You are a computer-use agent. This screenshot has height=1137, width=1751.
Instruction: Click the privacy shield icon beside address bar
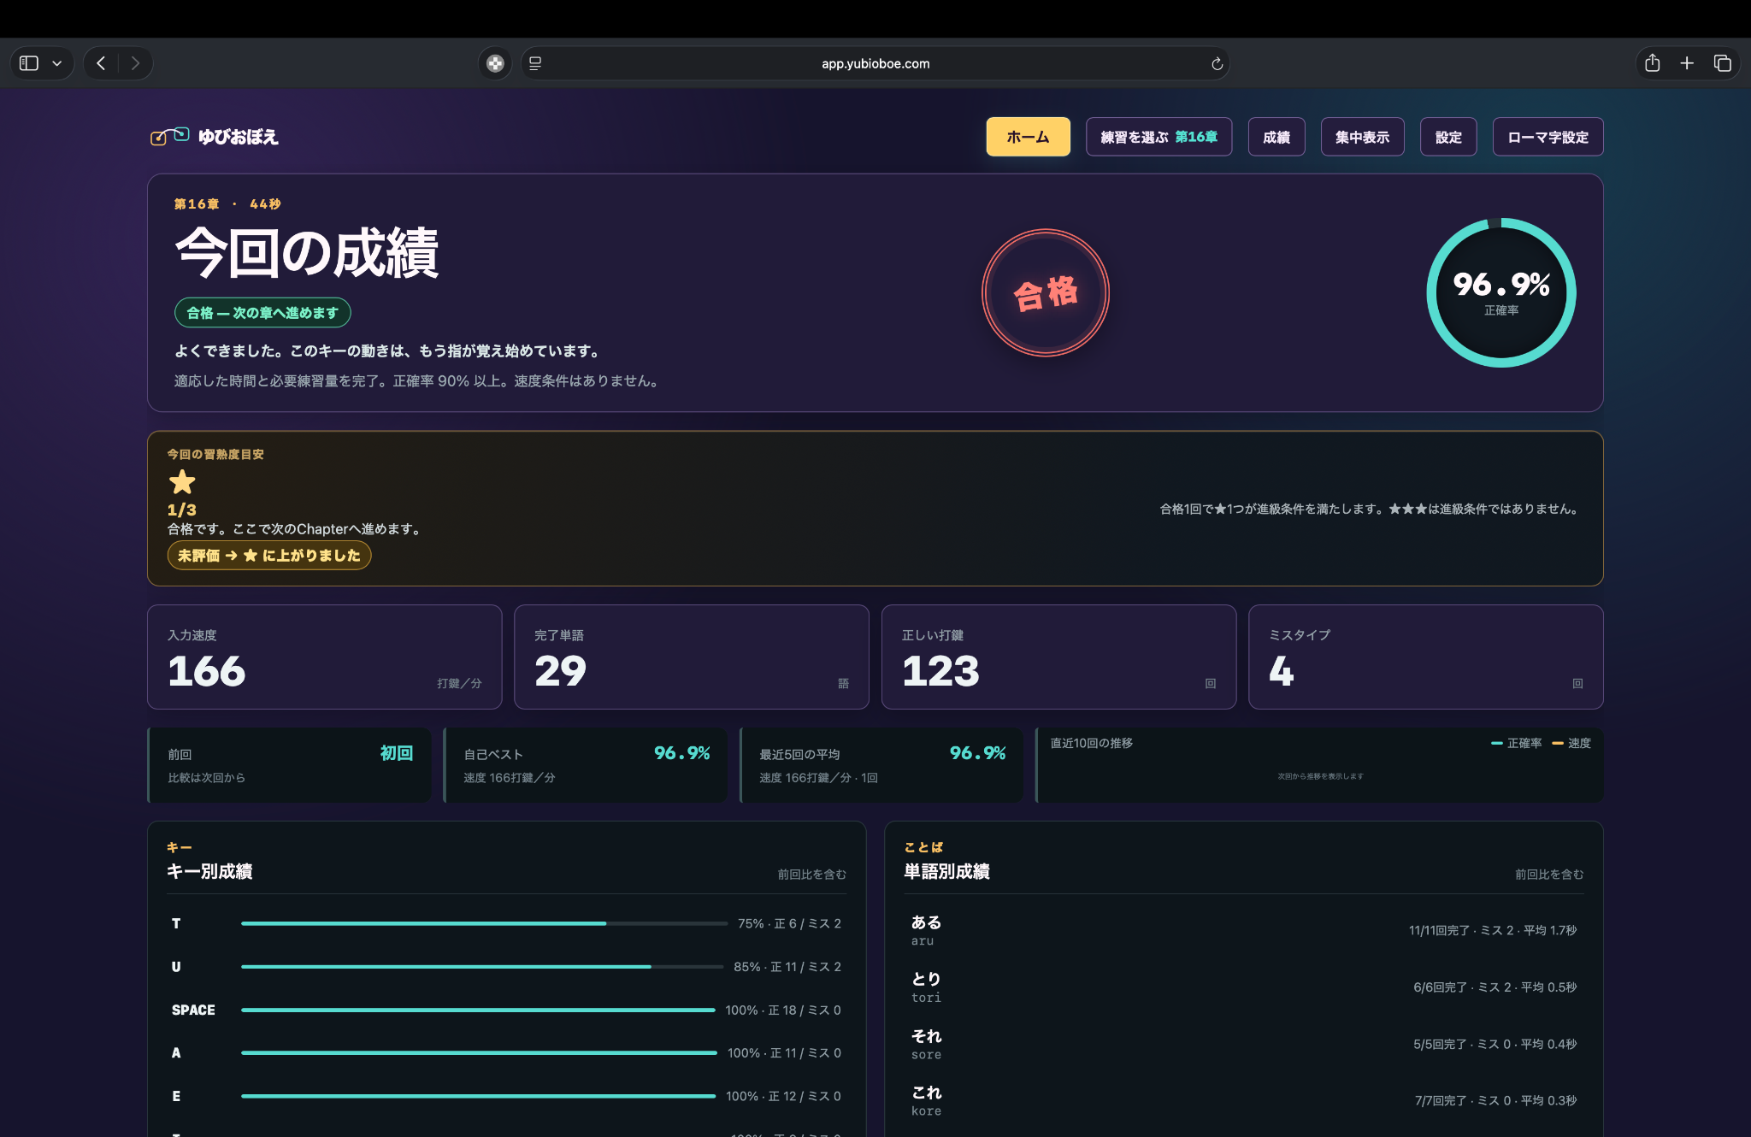pyautogui.click(x=495, y=63)
